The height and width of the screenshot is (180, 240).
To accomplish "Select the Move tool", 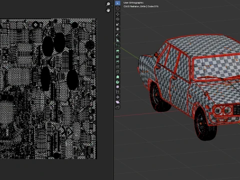I will pos(117,14).
